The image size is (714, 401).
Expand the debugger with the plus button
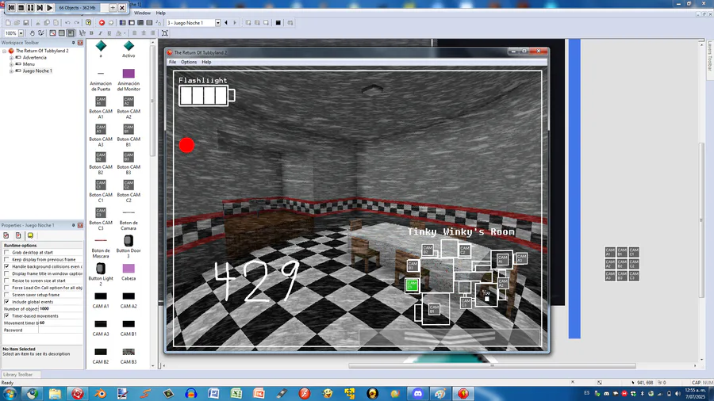point(113,8)
